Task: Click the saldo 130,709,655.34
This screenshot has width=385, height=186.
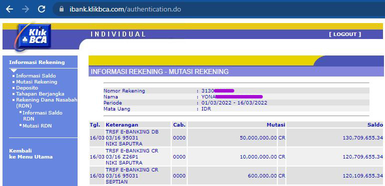Action: coord(363,137)
